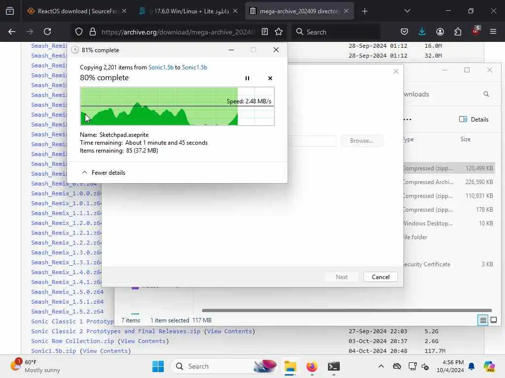Open File Explorer from the taskbar
505x378 pixels.
290,366
